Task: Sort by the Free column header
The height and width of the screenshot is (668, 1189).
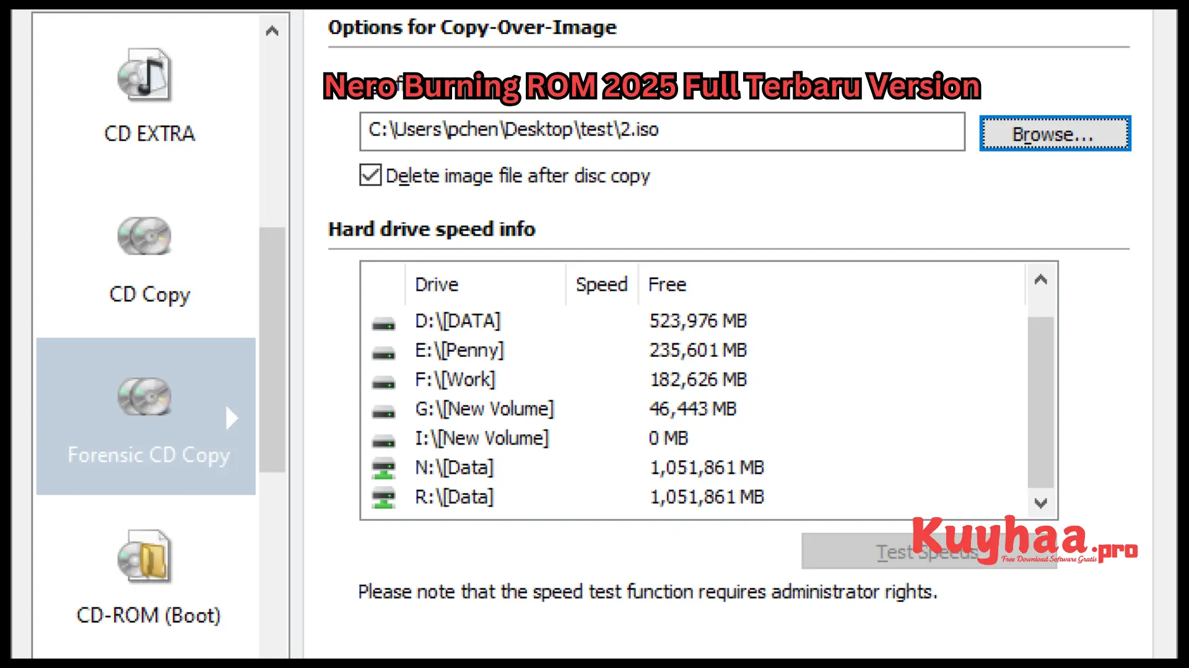Action: click(832, 285)
